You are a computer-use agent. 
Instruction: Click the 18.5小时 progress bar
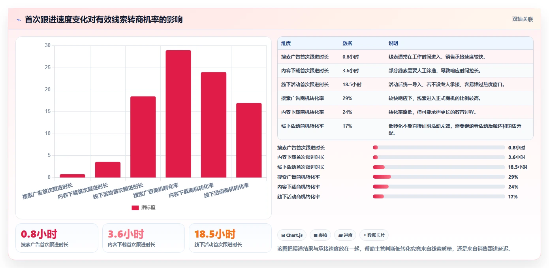[439, 167]
